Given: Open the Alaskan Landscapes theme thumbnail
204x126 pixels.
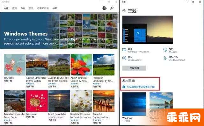Looking at the screenshot, I should (37, 65).
